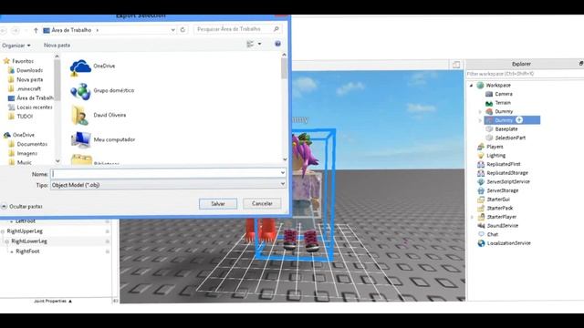Change the file view layout icon
584x328 pixels.
click(250, 45)
